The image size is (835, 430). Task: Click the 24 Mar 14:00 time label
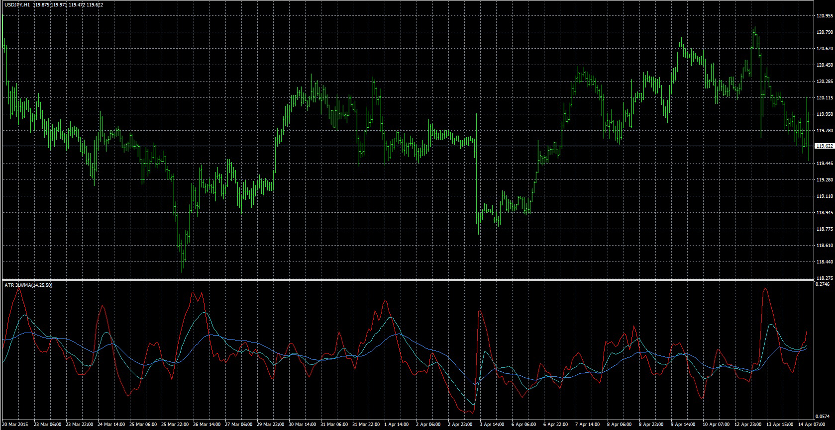pyautogui.click(x=111, y=425)
